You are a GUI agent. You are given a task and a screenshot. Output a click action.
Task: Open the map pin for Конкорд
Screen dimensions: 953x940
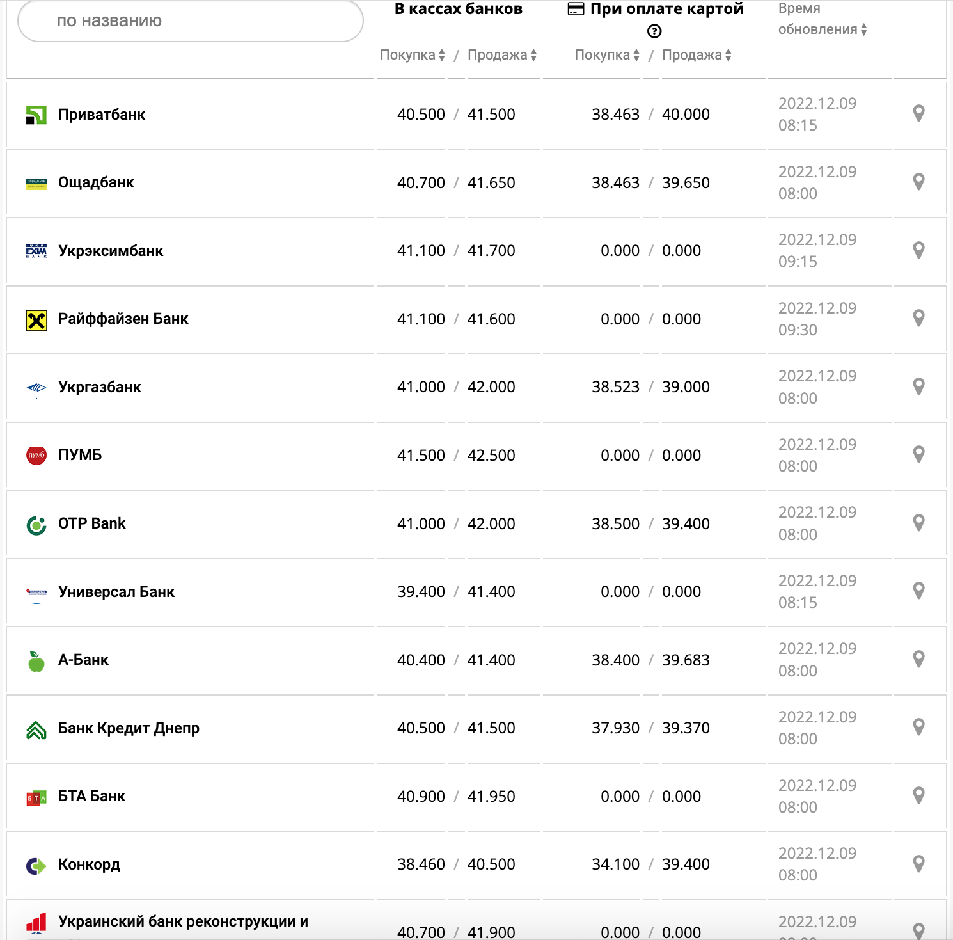tap(918, 864)
